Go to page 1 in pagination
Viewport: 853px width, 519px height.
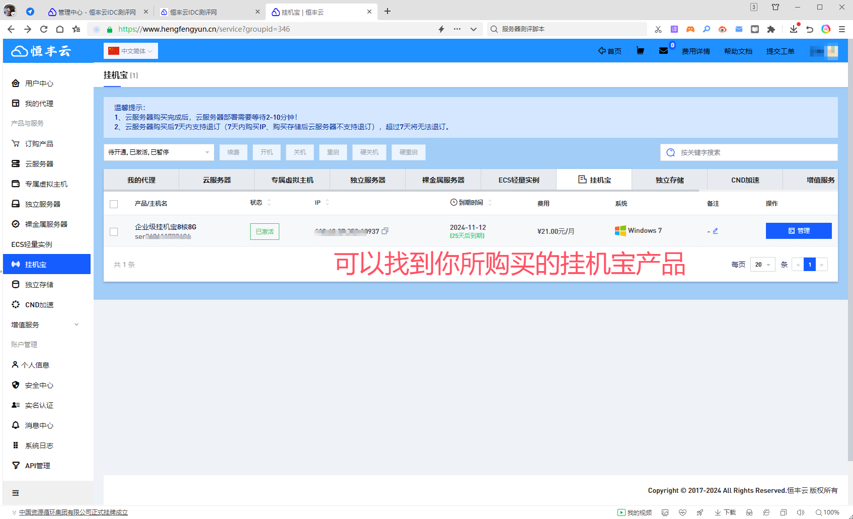[x=810, y=265]
